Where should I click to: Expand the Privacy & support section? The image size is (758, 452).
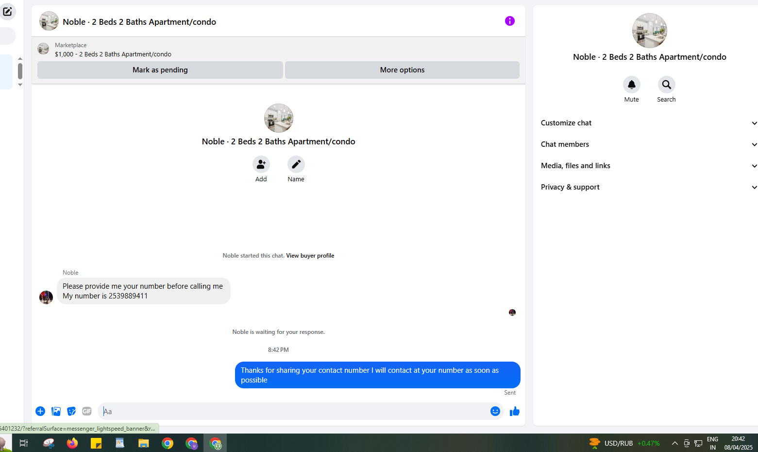coord(649,187)
